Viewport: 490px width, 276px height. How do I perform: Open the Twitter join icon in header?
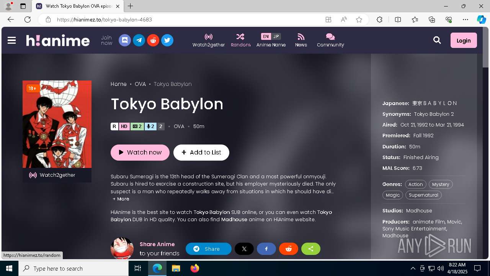click(167, 40)
